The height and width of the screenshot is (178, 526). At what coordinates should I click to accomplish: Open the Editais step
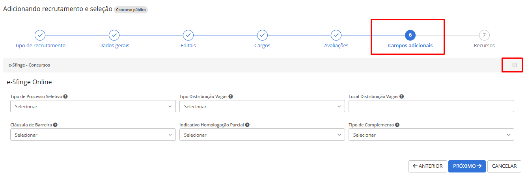tap(188, 35)
